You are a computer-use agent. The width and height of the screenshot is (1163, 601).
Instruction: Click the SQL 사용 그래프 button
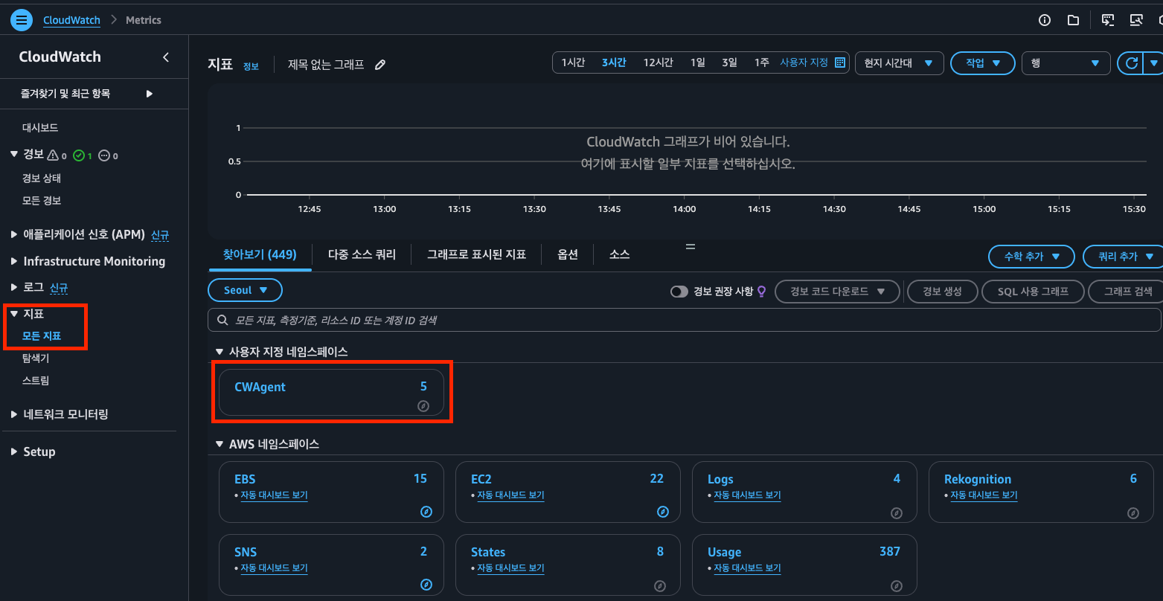point(1033,292)
